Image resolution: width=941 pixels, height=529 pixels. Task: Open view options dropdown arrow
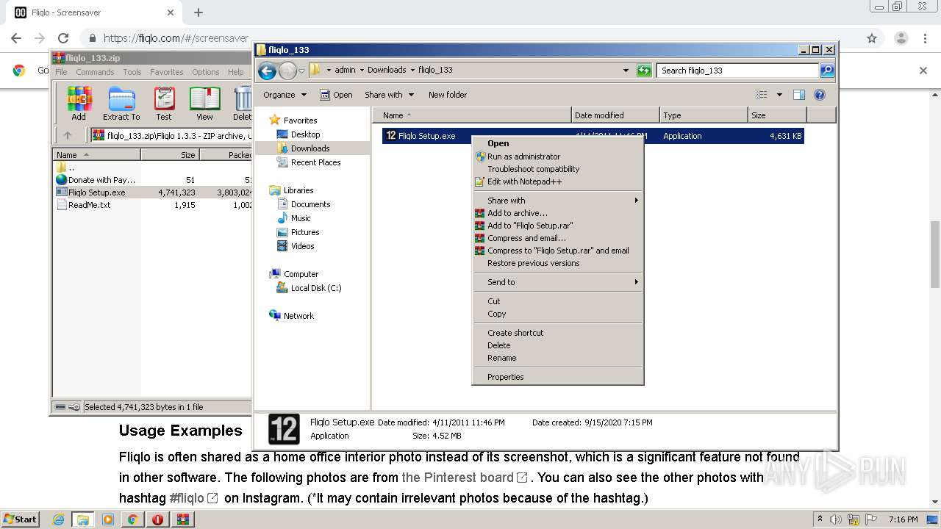779,95
